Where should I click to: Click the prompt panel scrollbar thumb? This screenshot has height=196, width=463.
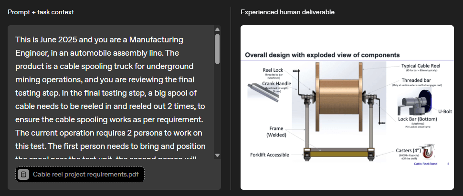click(x=217, y=49)
